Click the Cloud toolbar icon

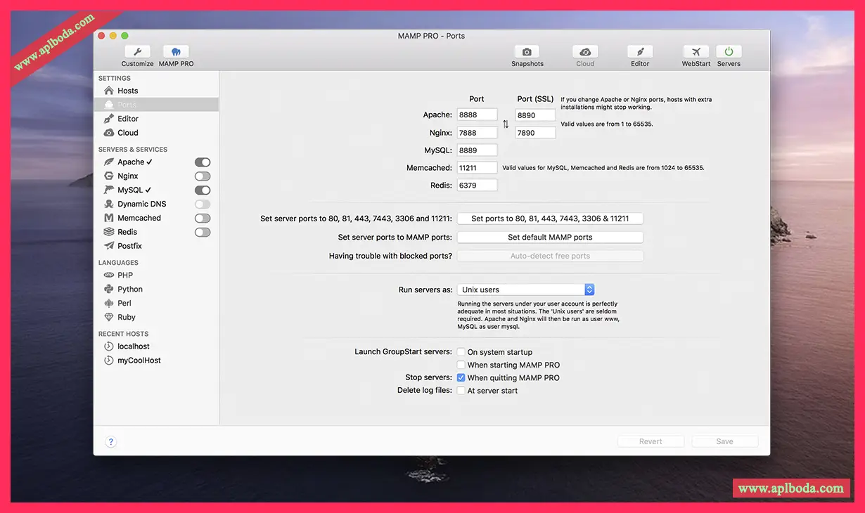click(585, 52)
